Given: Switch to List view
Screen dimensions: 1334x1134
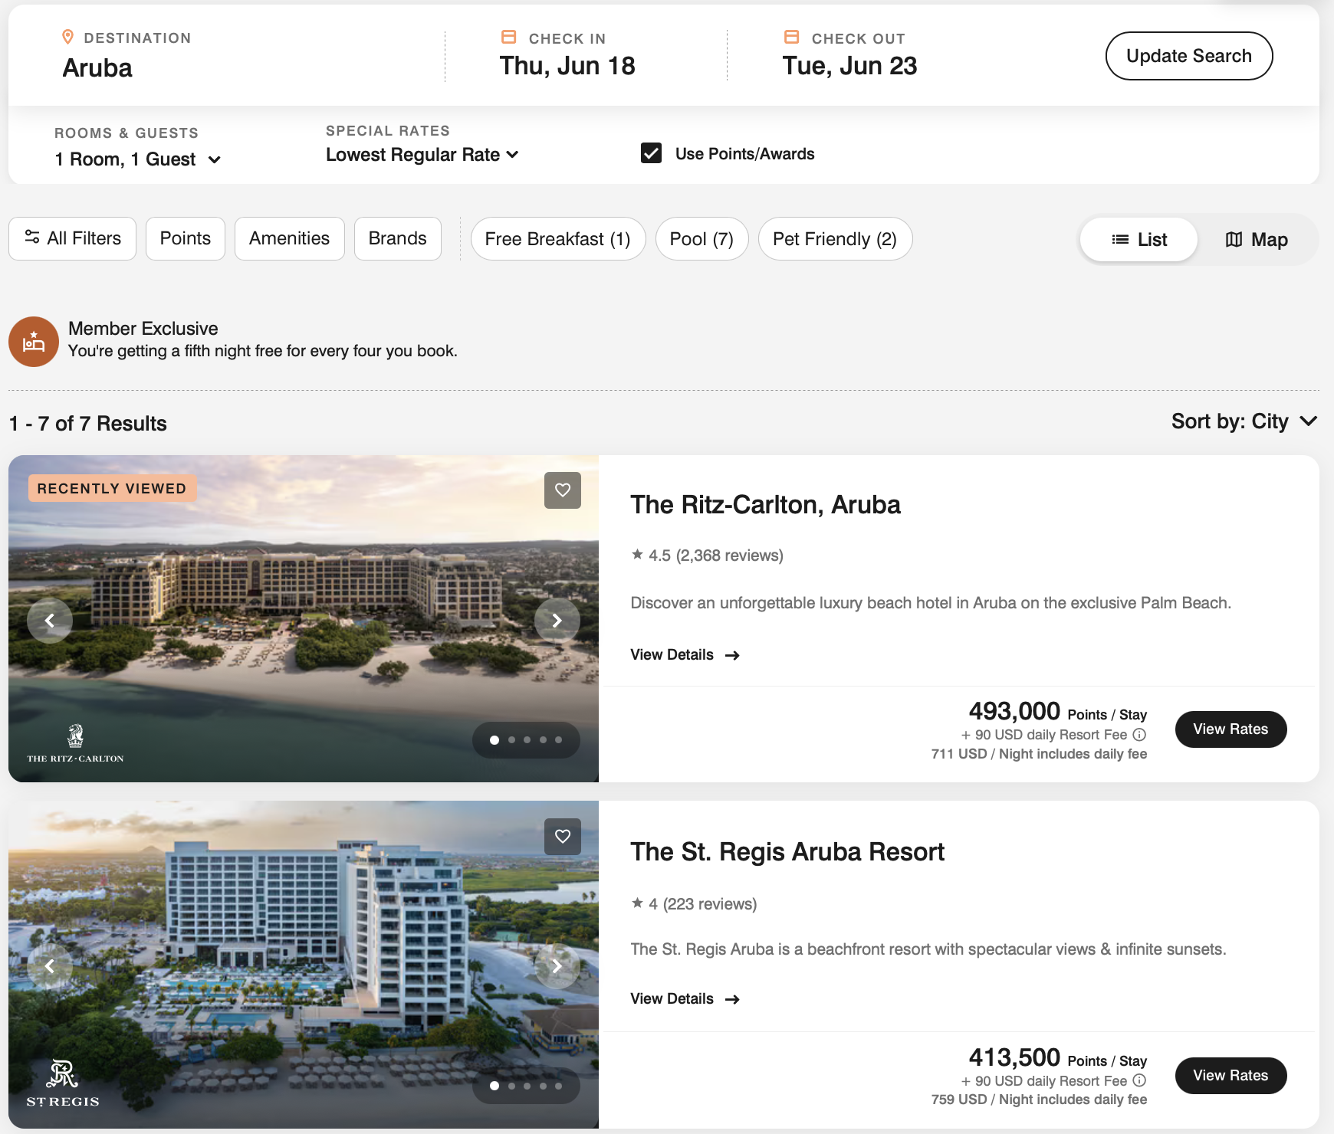Looking at the screenshot, I should tap(1138, 240).
